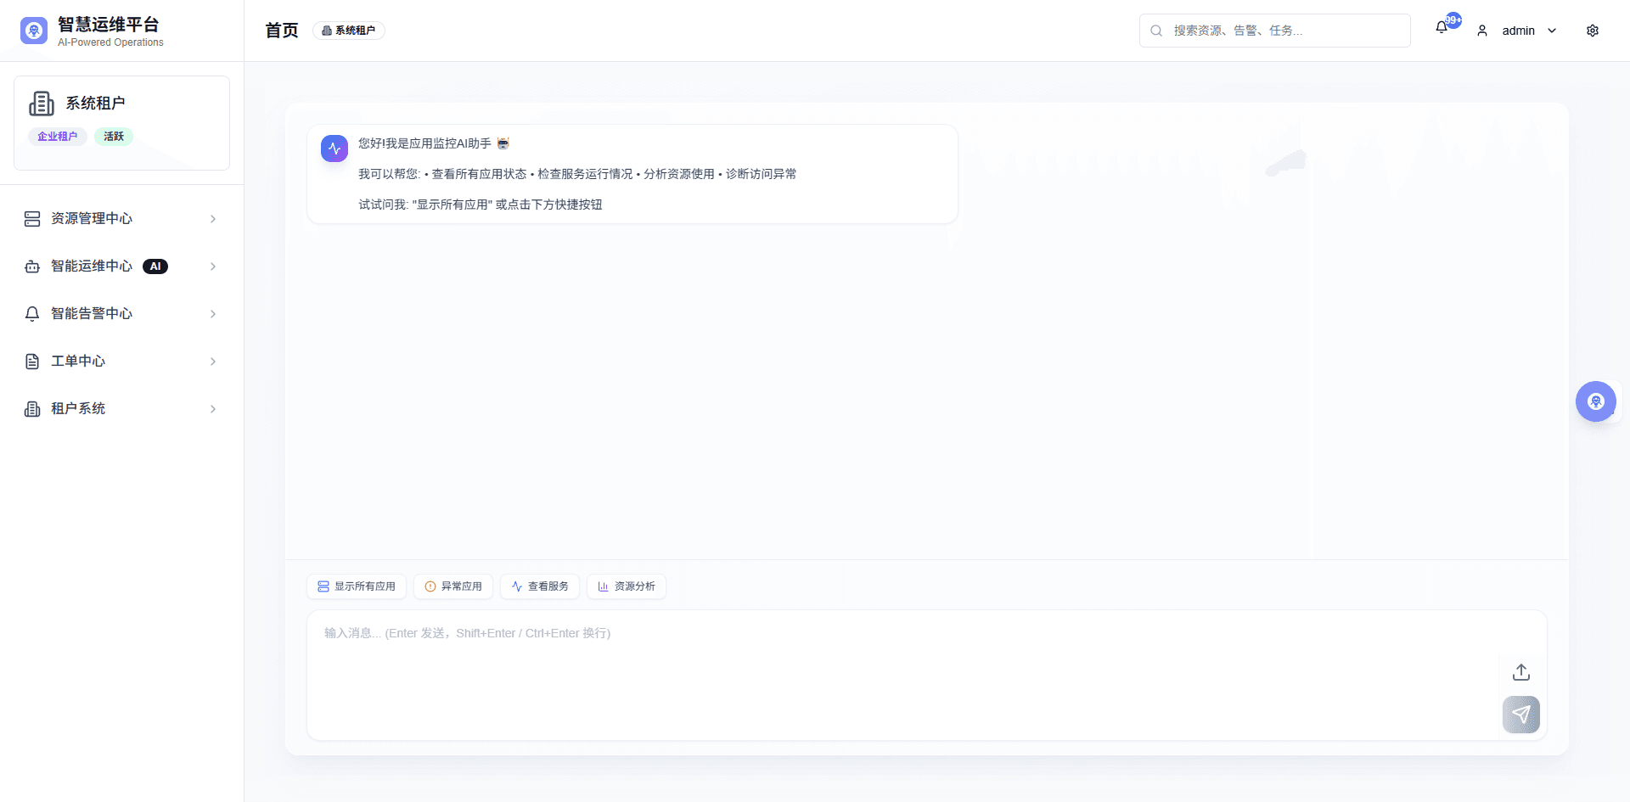This screenshot has height=802, width=1630.
Task: Expand 资源管理中心 chevron
Action: pyautogui.click(x=213, y=219)
